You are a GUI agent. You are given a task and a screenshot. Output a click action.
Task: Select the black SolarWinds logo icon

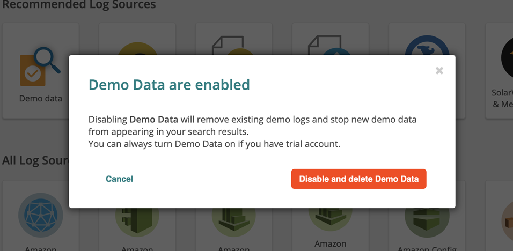pyautogui.click(x=507, y=56)
